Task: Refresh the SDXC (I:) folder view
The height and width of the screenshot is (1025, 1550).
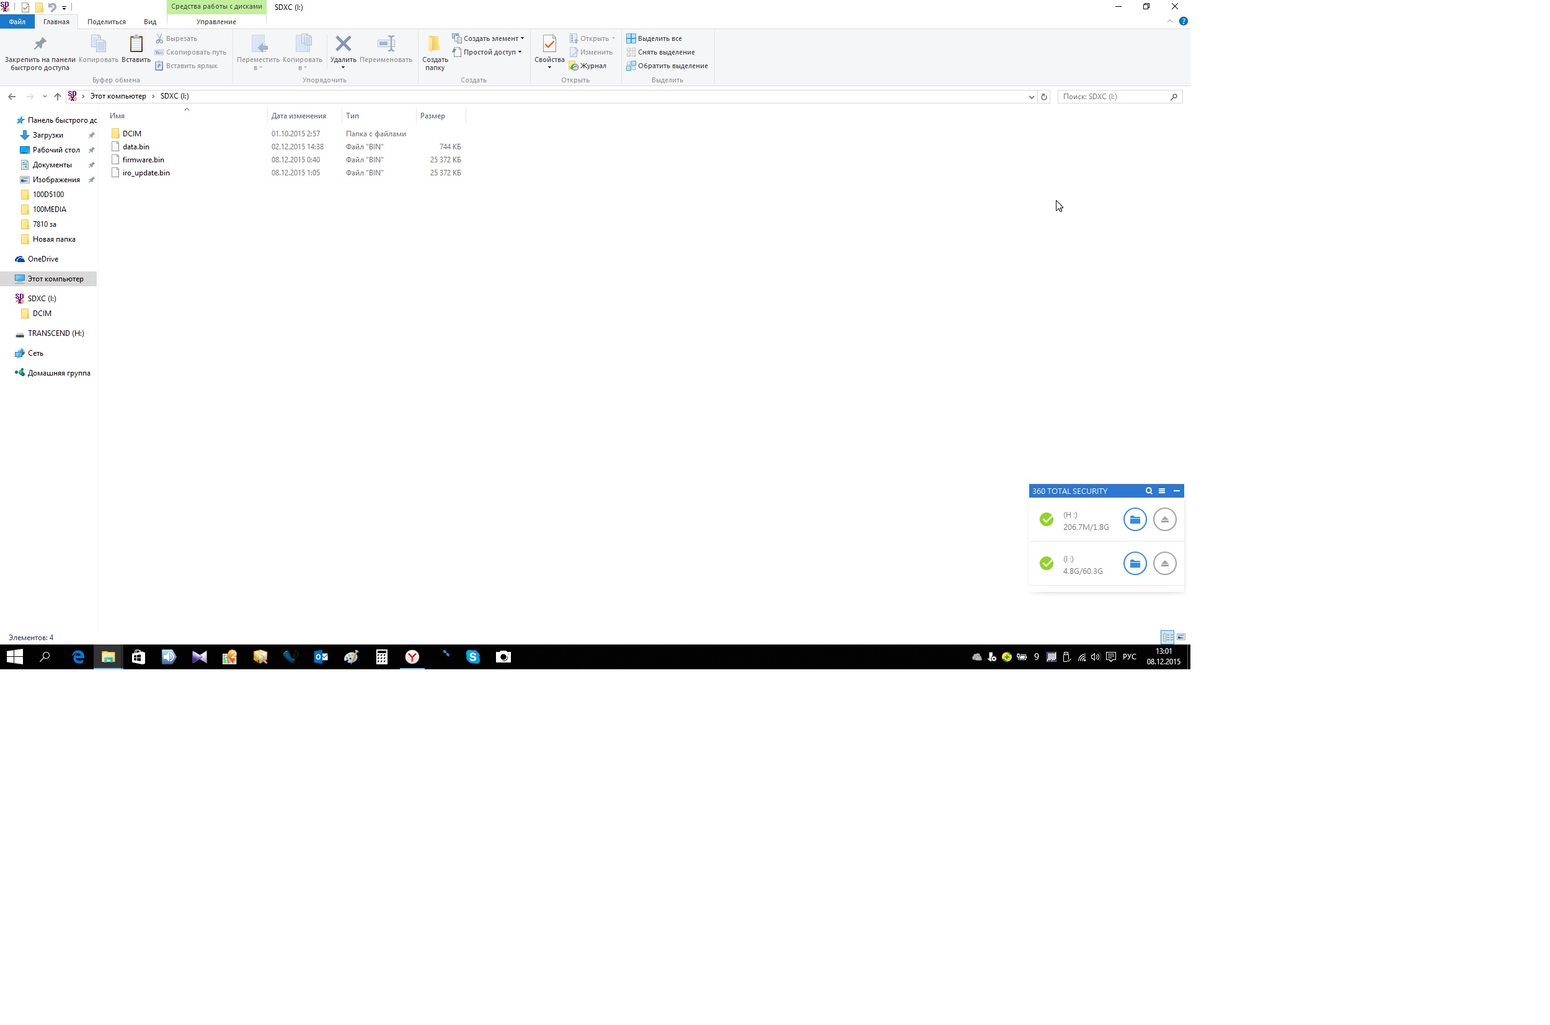Action: point(1044,97)
